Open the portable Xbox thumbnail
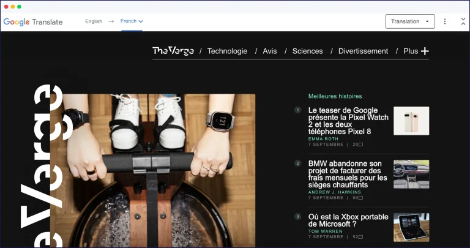 (411, 227)
